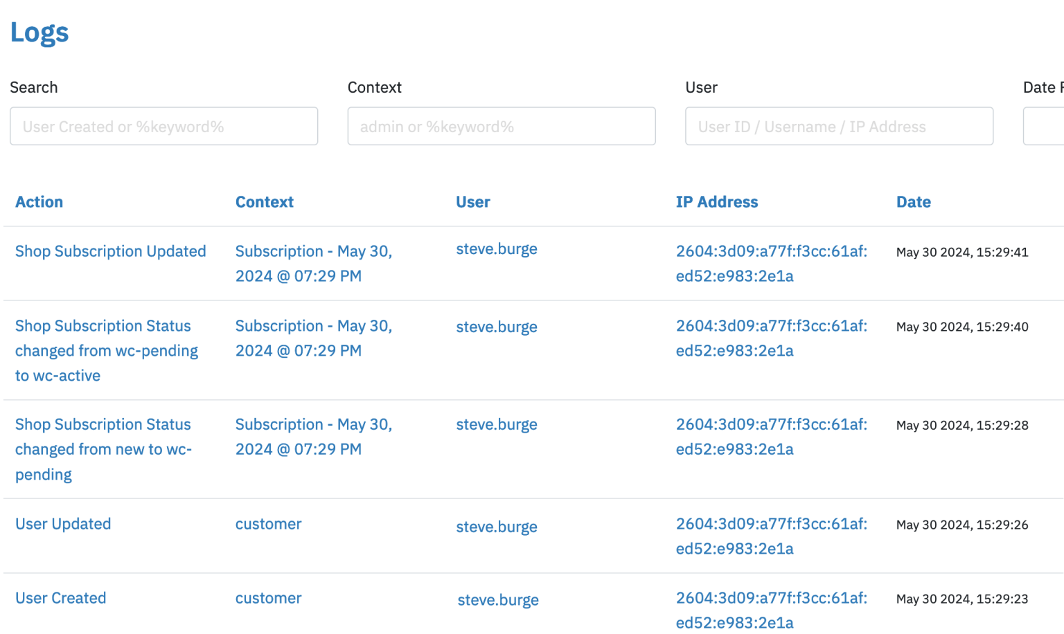Click the Logs page heading
Image resolution: width=1064 pixels, height=634 pixels.
tap(39, 32)
